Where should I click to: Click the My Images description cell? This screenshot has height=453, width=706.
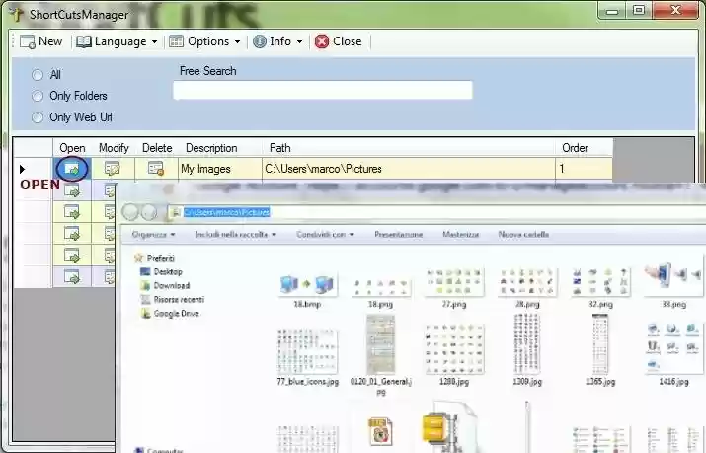[x=220, y=169]
